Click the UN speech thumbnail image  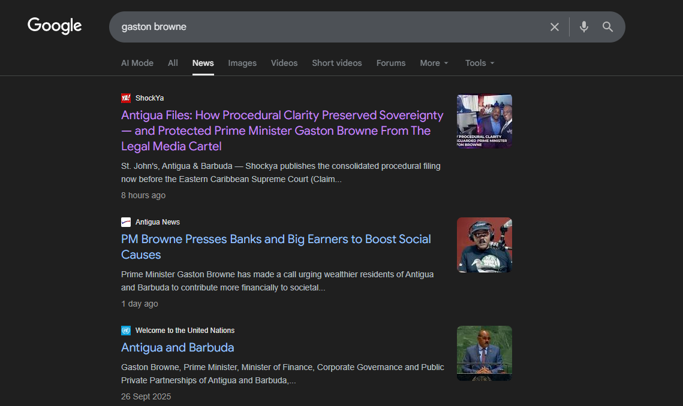tap(485, 353)
